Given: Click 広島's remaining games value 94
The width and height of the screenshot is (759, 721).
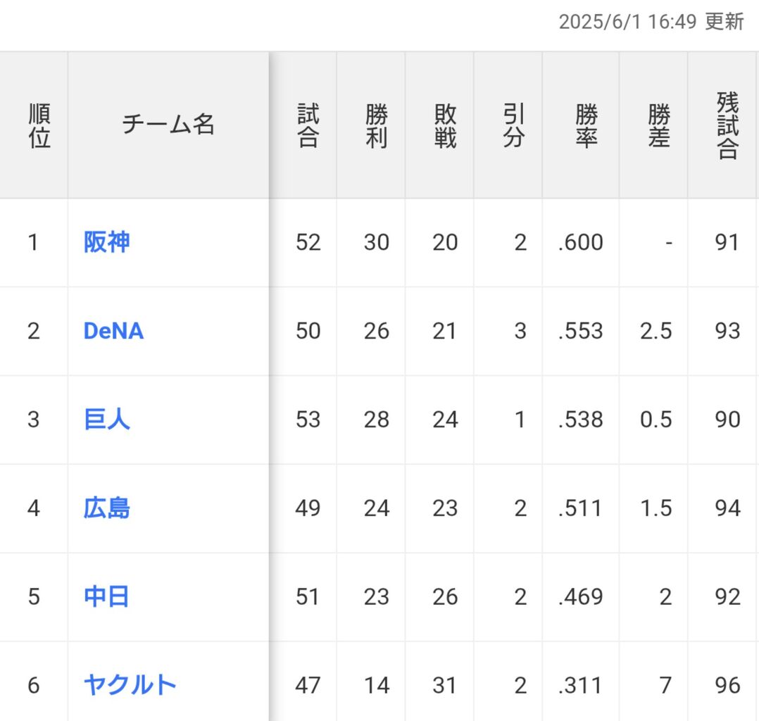Looking at the screenshot, I should coord(727,508).
